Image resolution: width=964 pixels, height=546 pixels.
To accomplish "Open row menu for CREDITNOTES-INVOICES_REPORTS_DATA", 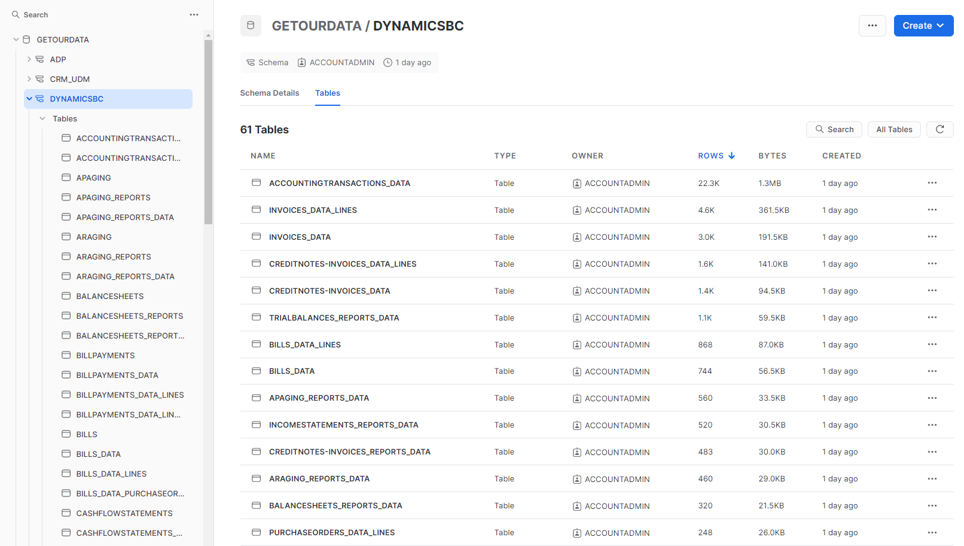I will tap(932, 452).
